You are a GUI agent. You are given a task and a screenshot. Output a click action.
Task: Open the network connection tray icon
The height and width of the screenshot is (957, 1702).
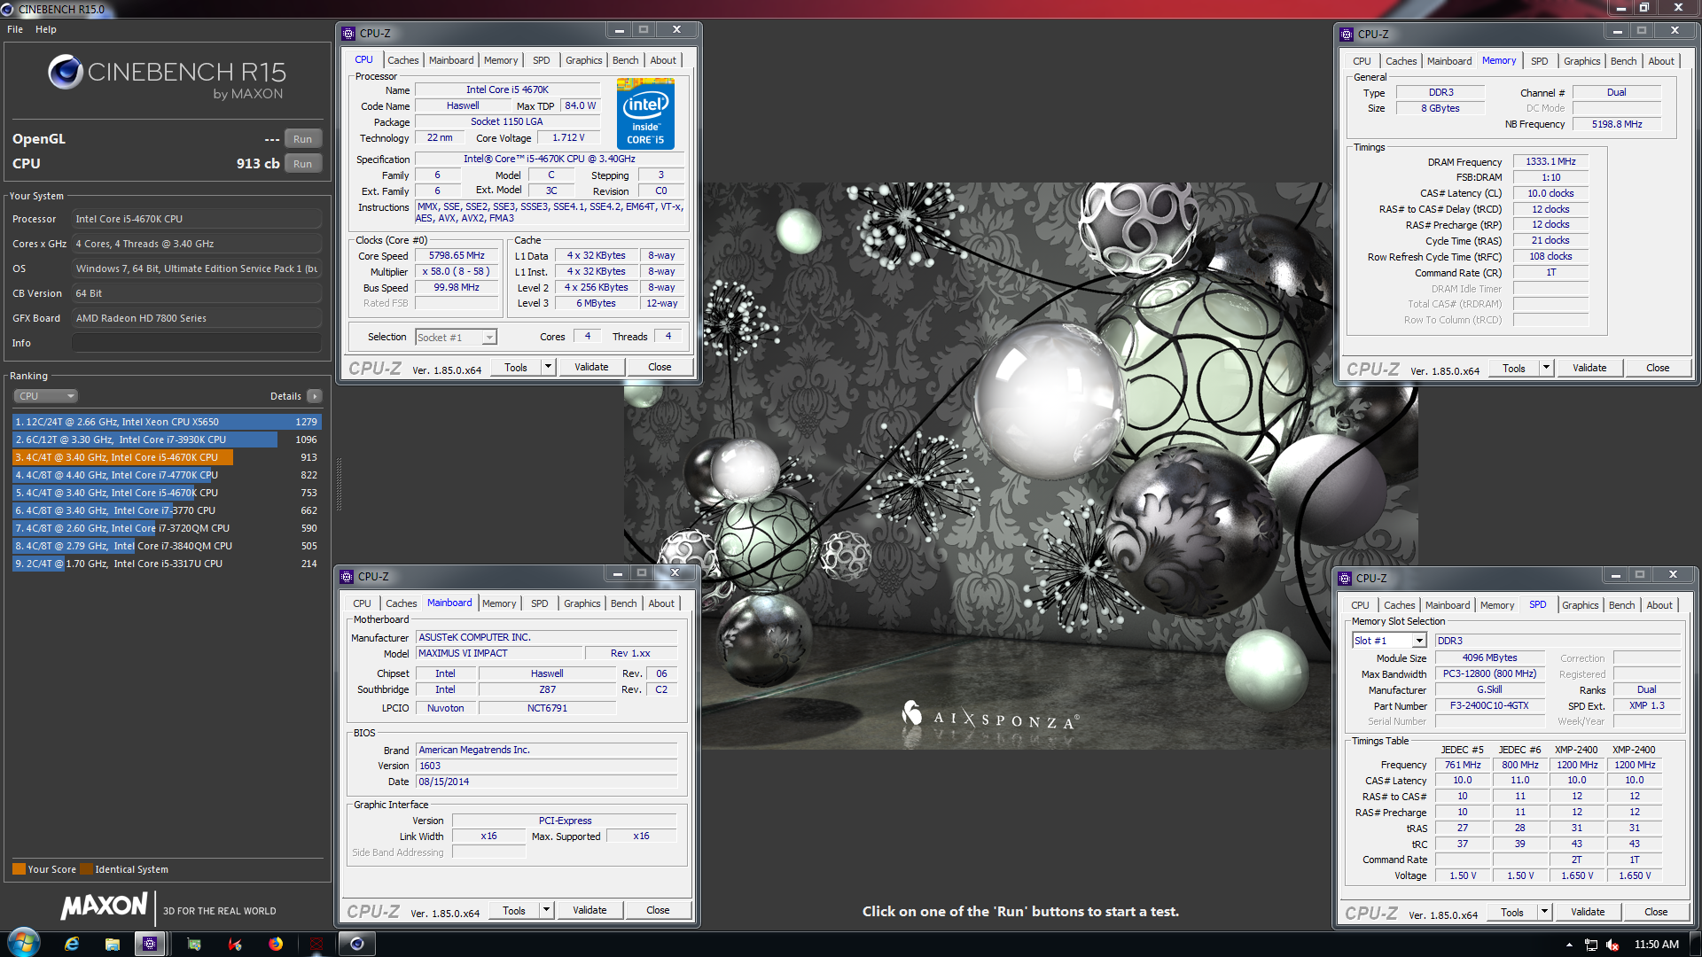[x=1591, y=945]
